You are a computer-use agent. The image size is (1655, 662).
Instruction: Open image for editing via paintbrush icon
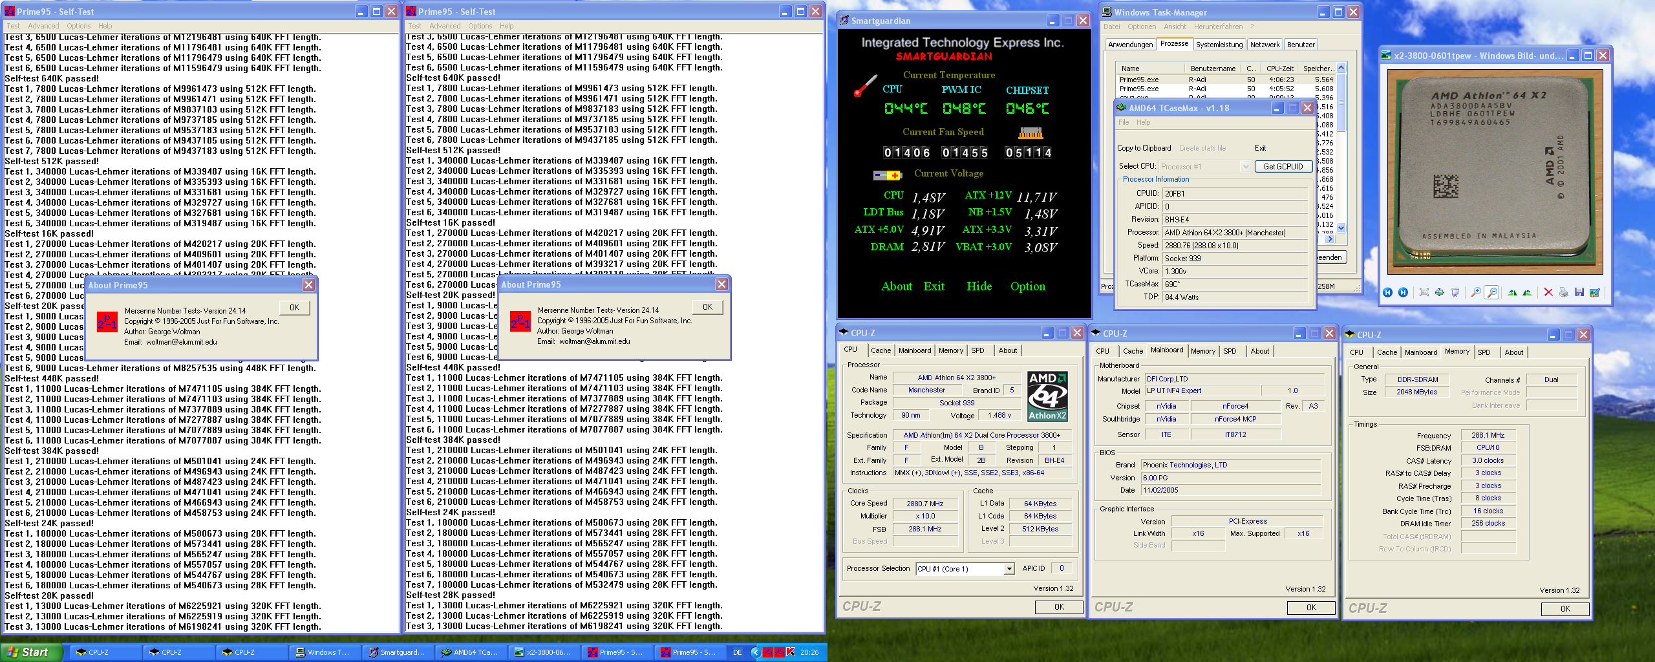[1595, 292]
